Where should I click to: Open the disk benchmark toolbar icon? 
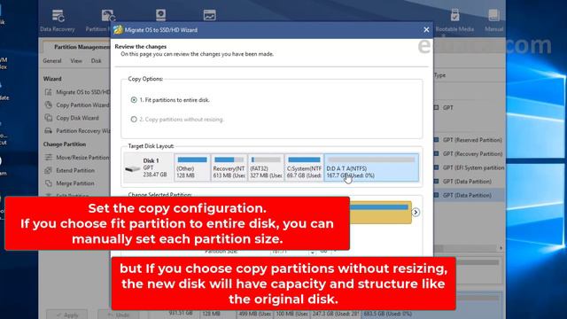pos(160,16)
